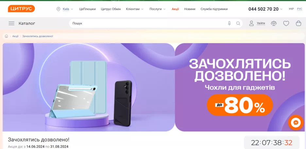Open wishlist heart icon
Image resolution: width=306 pixels, height=149 pixels.
(286, 24)
